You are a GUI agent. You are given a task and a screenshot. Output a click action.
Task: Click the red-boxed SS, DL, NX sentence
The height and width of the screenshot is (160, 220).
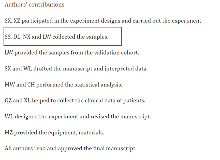coord(56,37)
